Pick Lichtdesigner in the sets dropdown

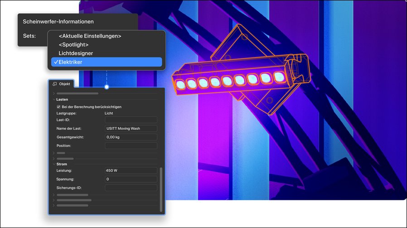click(x=76, y=53)
